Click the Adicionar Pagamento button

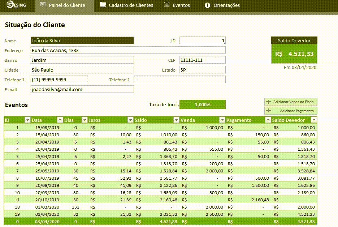pyautogui.click(x=291, y=111)
